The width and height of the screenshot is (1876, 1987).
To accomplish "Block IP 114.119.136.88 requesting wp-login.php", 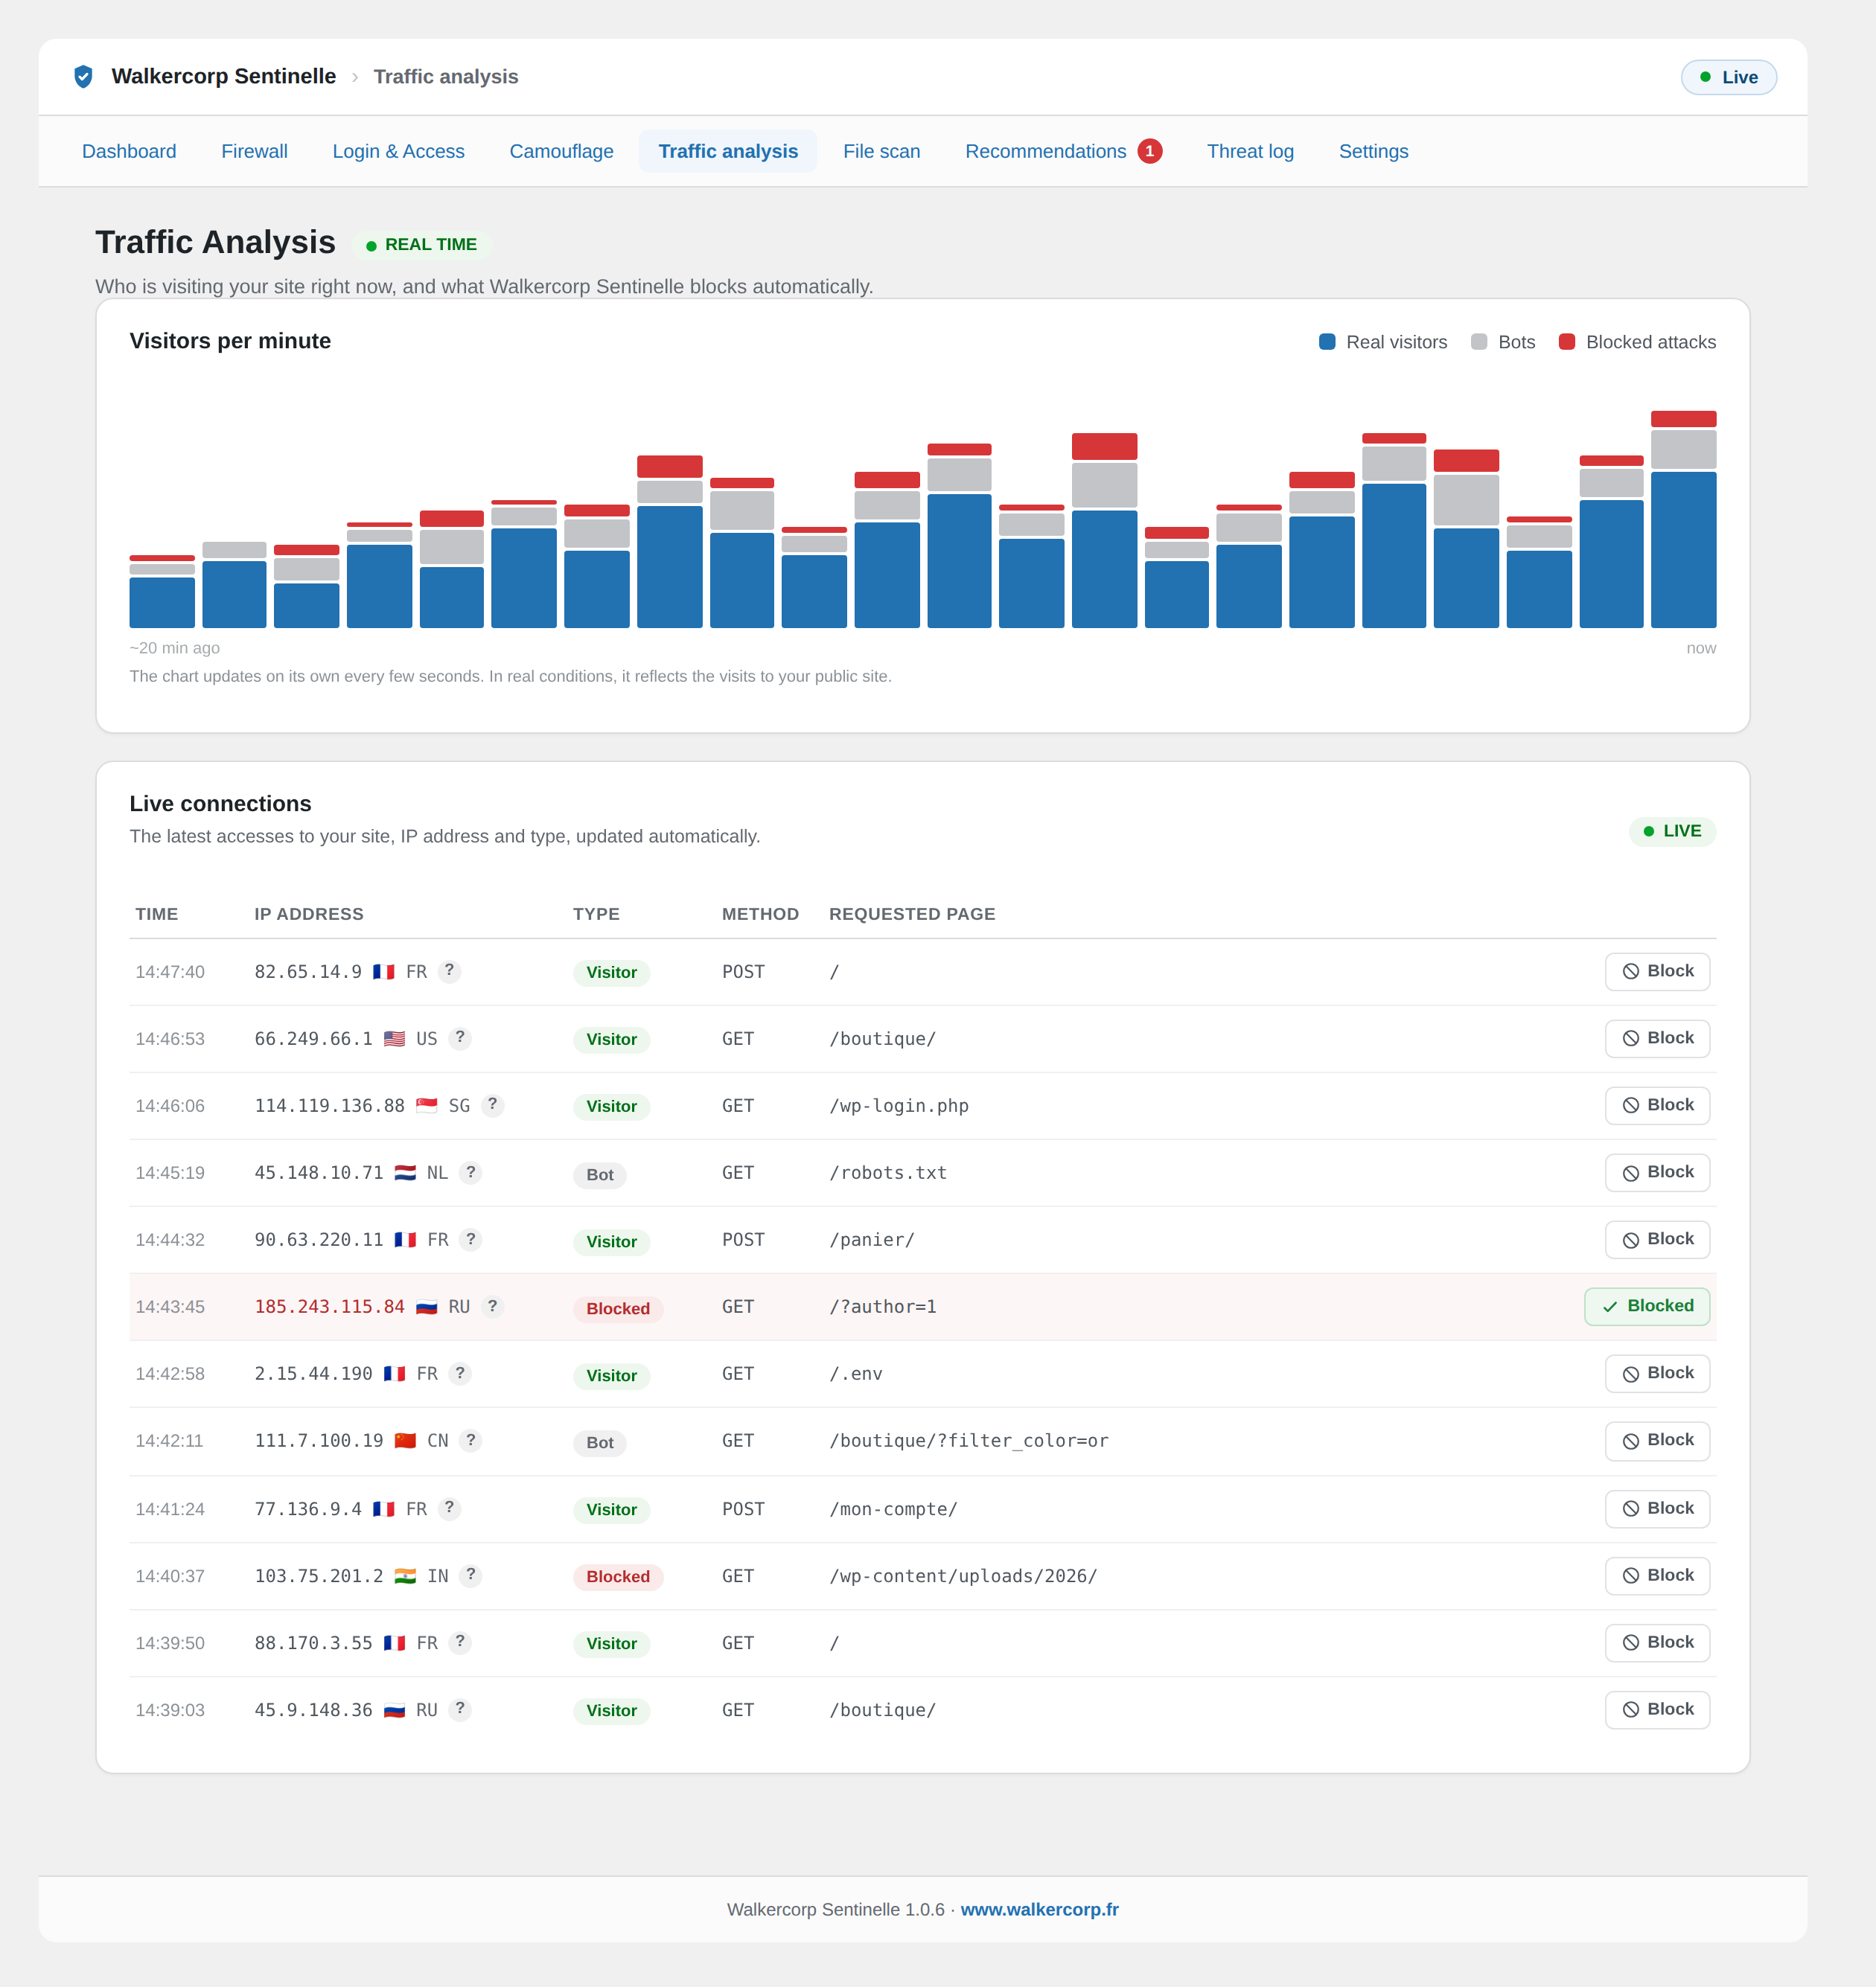I will pos(1657,1104).
